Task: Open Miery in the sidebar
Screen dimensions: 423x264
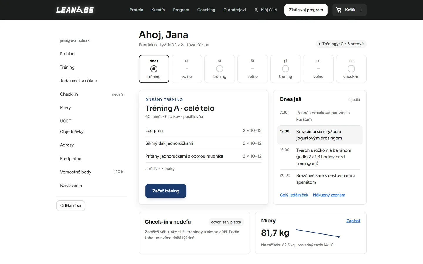Action: 92,108
